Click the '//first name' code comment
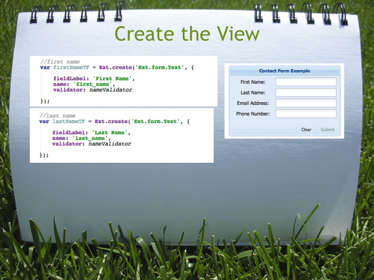 pyautogui.click(x=60, y=62)
